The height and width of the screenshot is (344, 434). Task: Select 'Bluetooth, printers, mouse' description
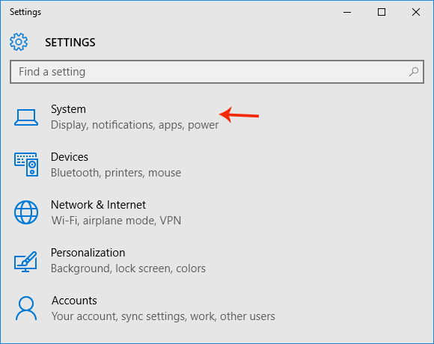pos(116,173)
